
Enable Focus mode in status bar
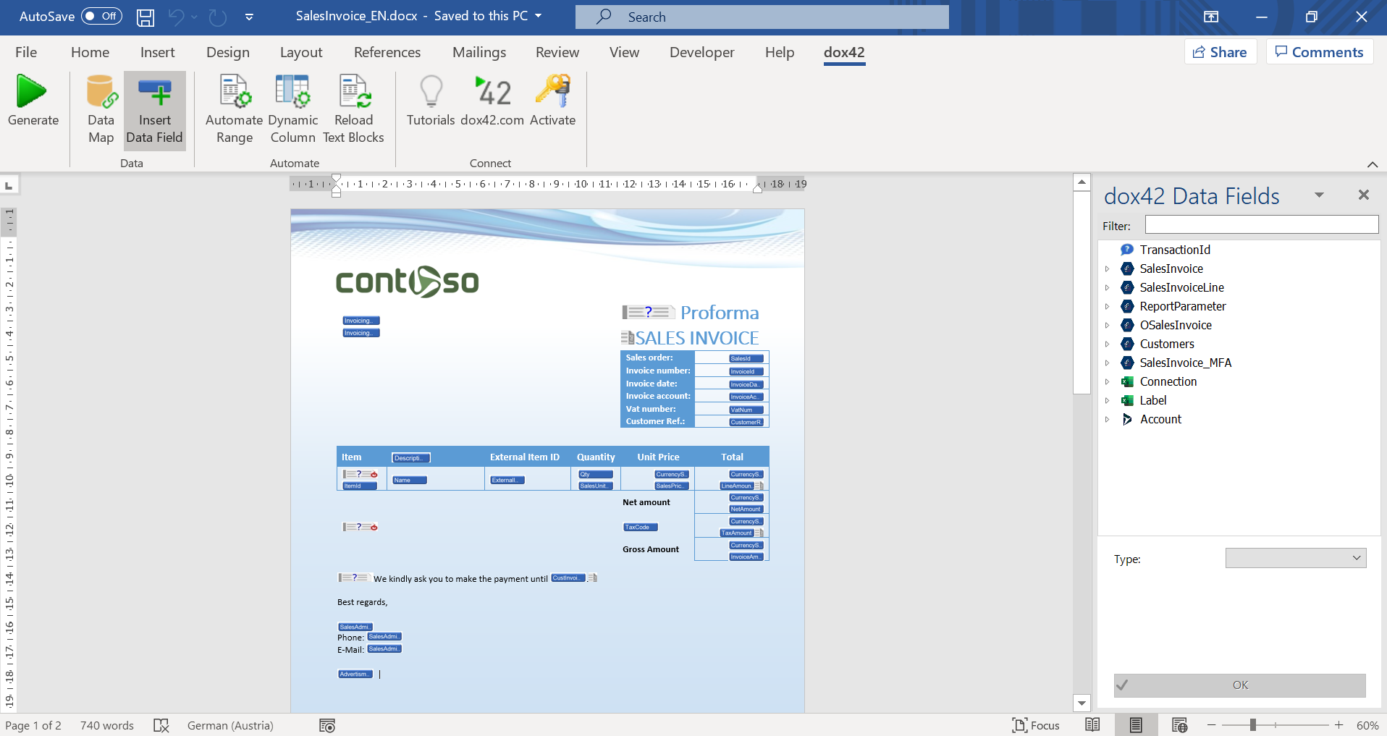tap(1036, 724)
